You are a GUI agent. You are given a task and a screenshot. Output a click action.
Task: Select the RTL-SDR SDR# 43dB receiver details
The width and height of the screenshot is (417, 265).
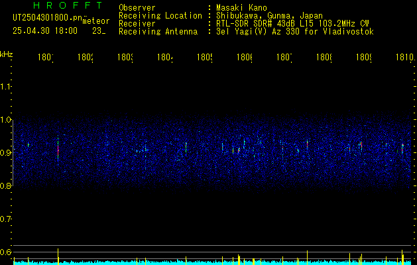click(x=292, y=24)
